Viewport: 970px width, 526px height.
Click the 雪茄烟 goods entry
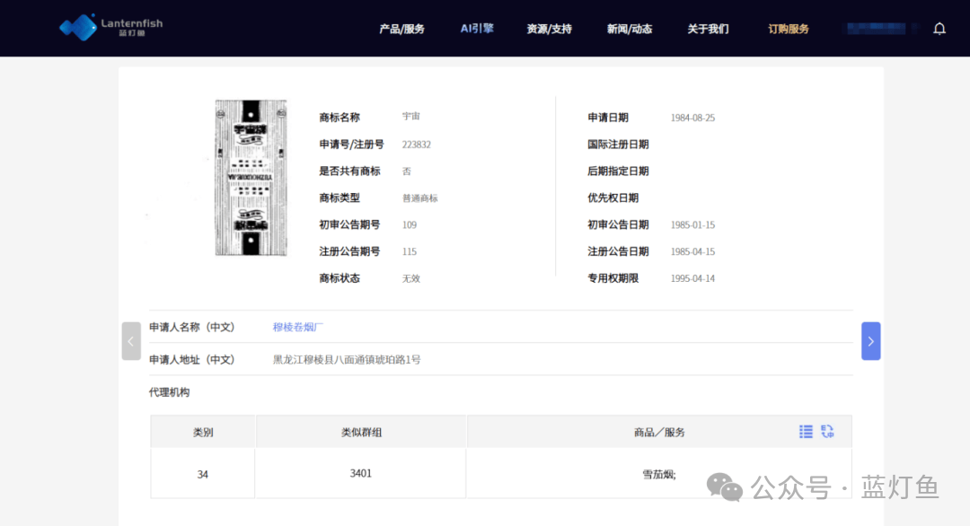click(658, 474)
